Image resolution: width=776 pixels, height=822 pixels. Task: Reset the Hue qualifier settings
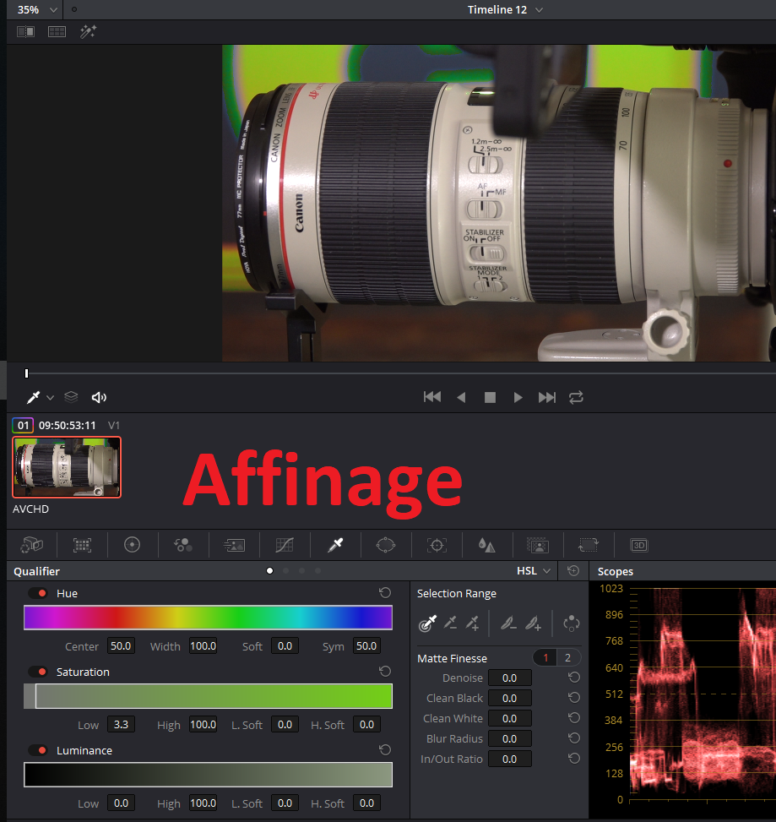(385, 593)
